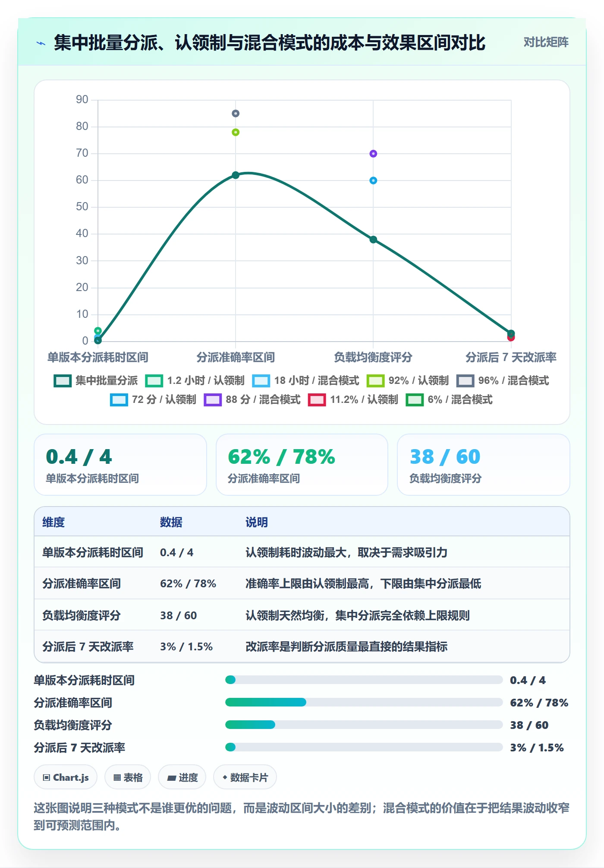Viewport: 604px width, 868px height.
Task: Click the green point near 78 on the chart
Action: click(x=236, y=132)
